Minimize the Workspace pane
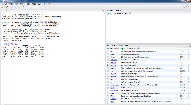Viewport: 191px width, 105px height. 189,11
